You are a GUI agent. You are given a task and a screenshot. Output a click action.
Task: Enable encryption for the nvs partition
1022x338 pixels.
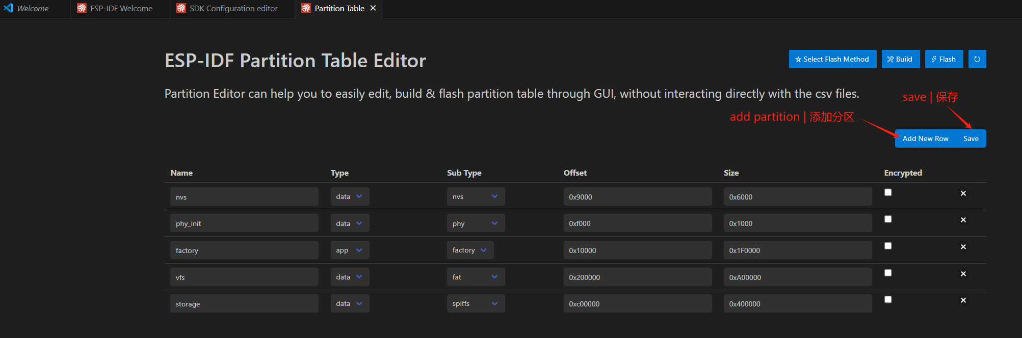coord(888,192)
